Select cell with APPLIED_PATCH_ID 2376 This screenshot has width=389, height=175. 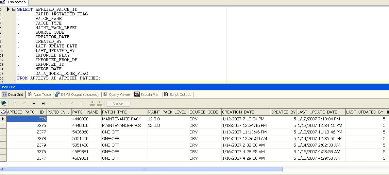26,125
